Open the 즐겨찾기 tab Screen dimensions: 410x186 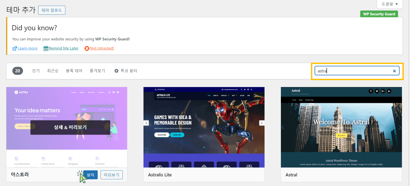pos(97,71)
